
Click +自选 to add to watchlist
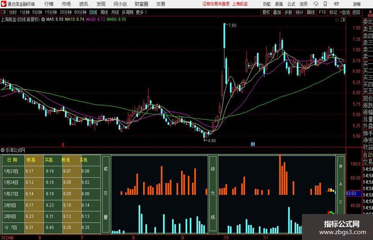point(345,12)
